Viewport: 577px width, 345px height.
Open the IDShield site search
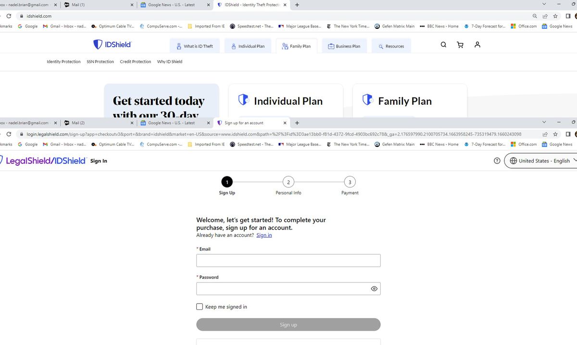(x=443, y=44)
